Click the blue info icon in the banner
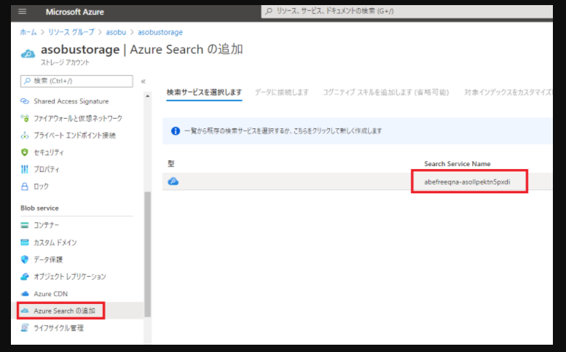The image size is (566, 352). click(x=176, y=130)
